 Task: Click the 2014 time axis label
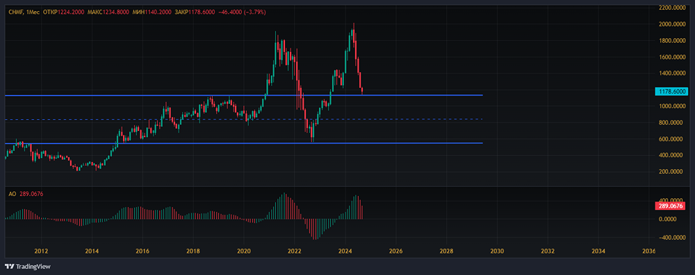pos(92,251)
